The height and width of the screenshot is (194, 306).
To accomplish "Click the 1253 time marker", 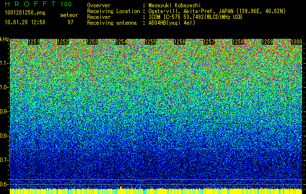I will coord(92,42).
